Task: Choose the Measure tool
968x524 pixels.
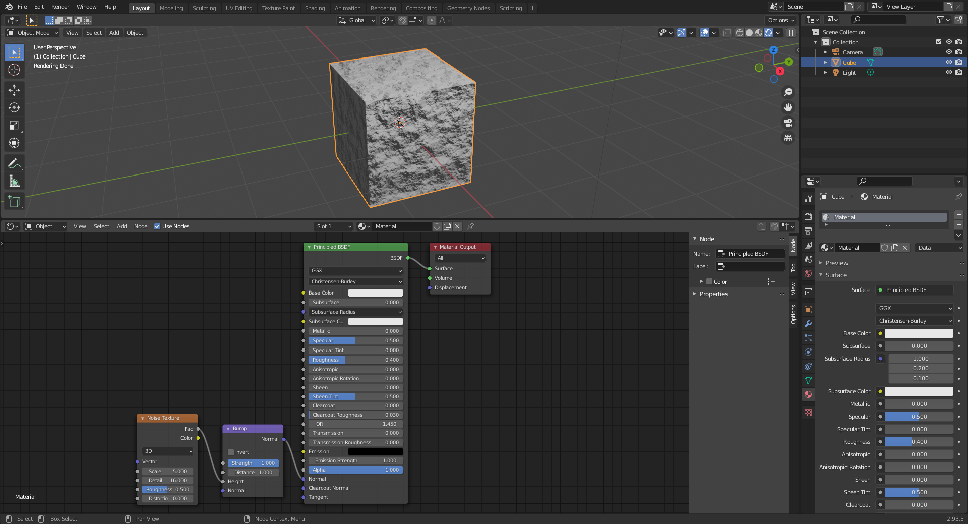Action: (14, 181)
